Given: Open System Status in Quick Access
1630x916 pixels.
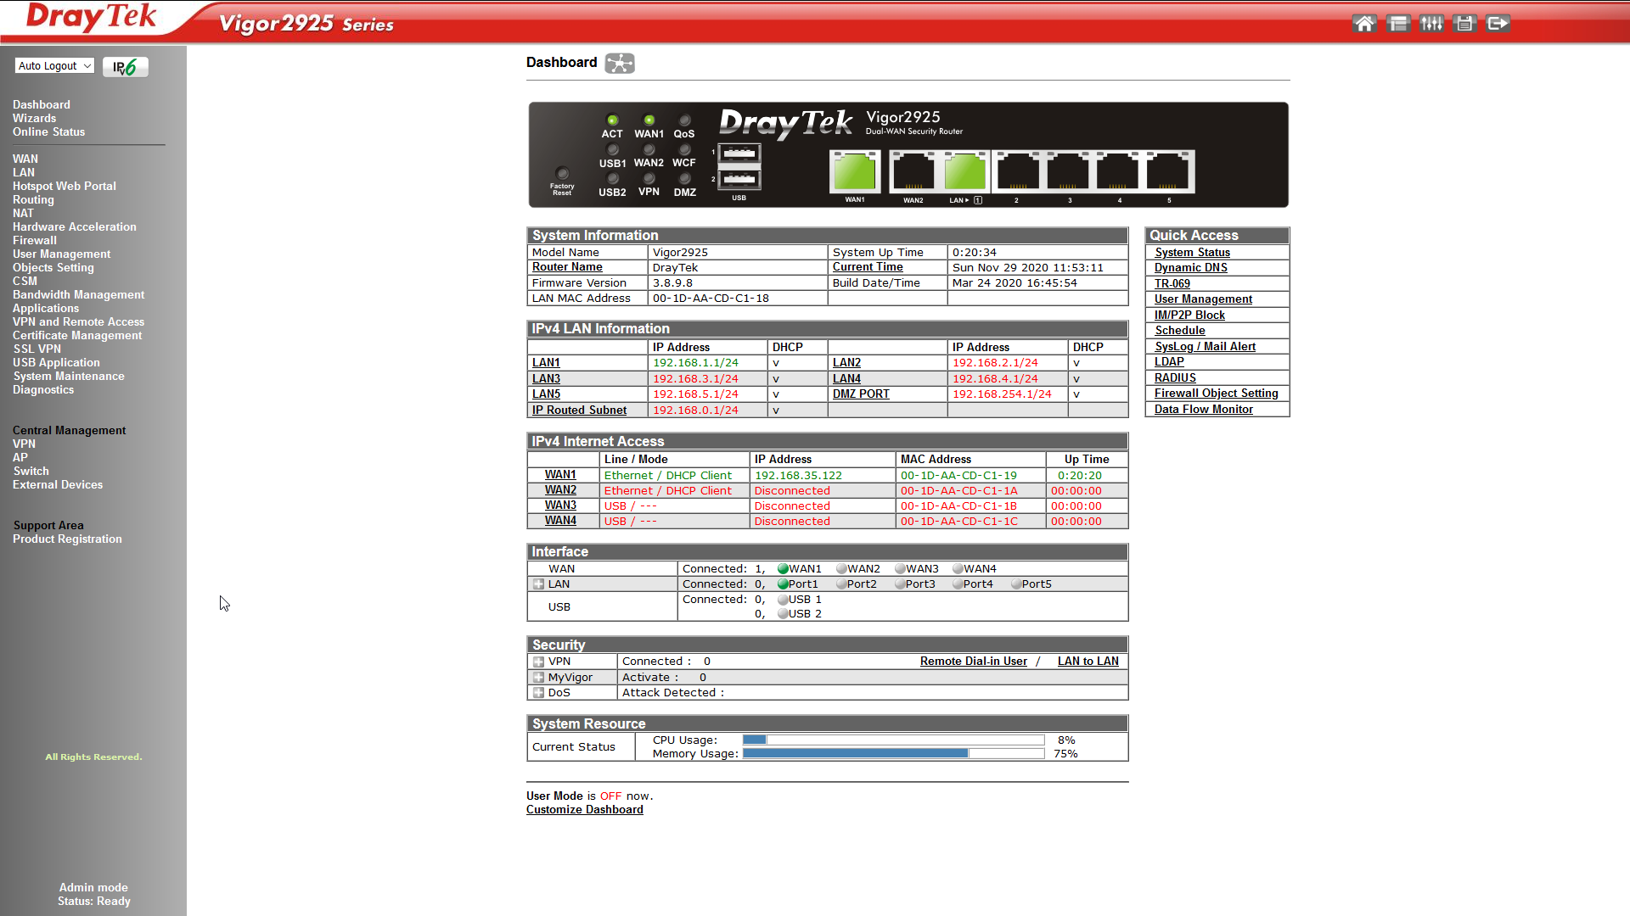Looking at the screenshot, I should 1192,253.
